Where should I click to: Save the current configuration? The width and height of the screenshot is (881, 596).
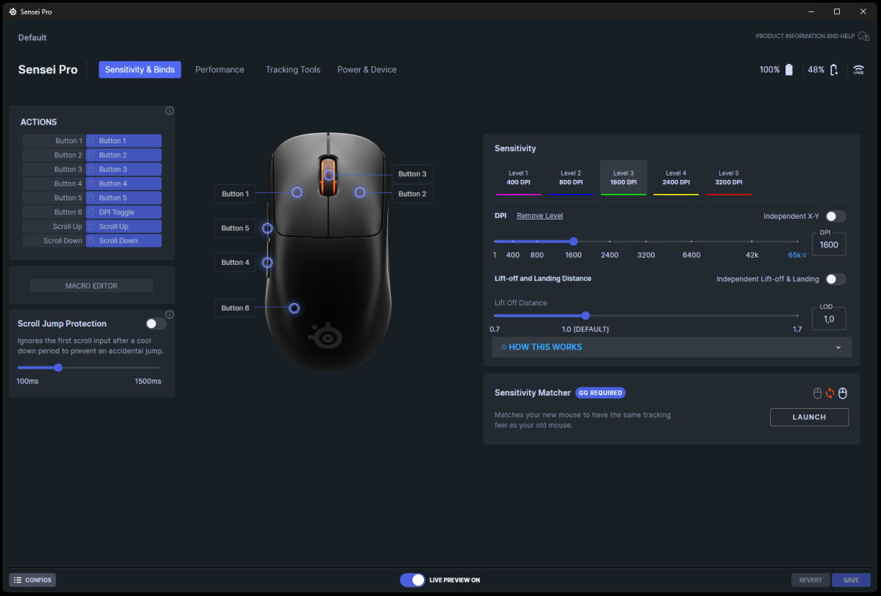(851, 581)
